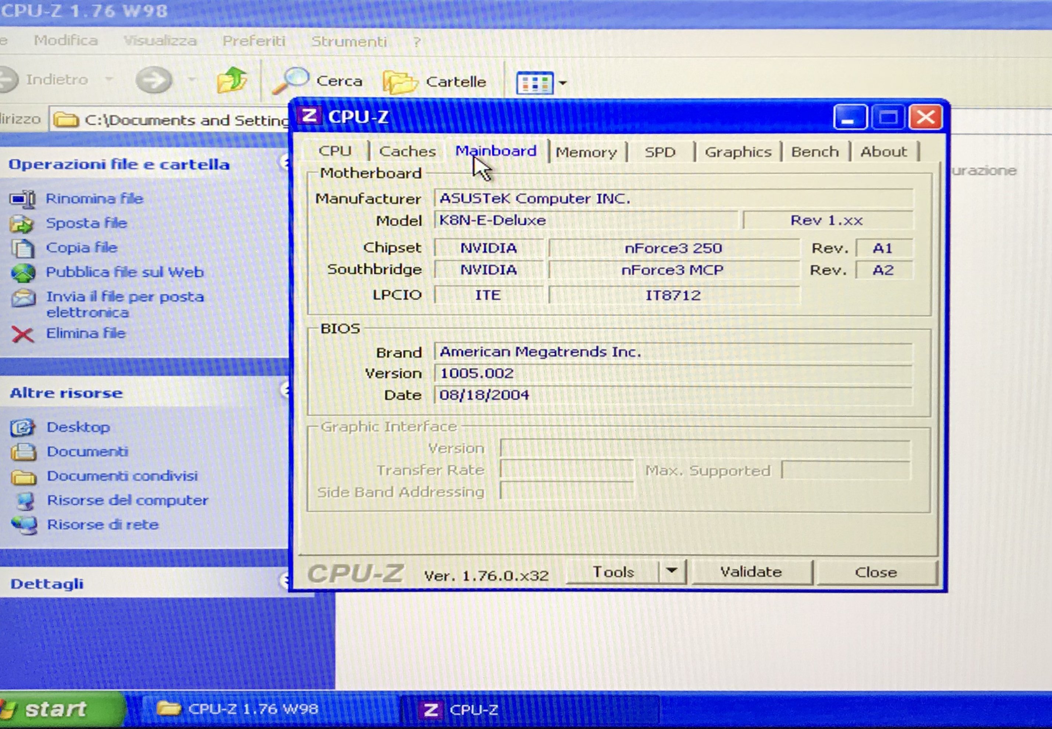Click the Pubblica file sul Web globe icon
This screenshot has height=729, width=1052.
23,273
